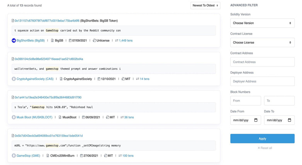This screenshot has width=302, height=165.
Task: Click the Unlicense license text
Action: pos(103,40)
